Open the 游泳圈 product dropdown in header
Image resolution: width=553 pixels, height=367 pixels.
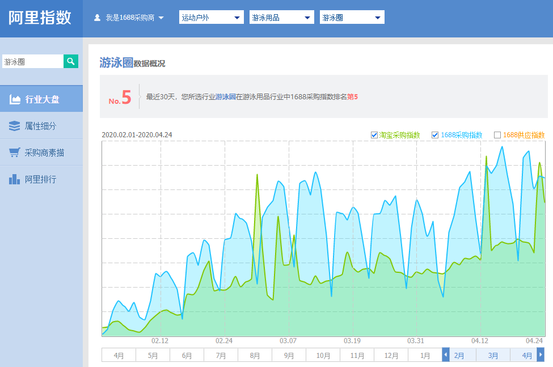tap(352, 18)
